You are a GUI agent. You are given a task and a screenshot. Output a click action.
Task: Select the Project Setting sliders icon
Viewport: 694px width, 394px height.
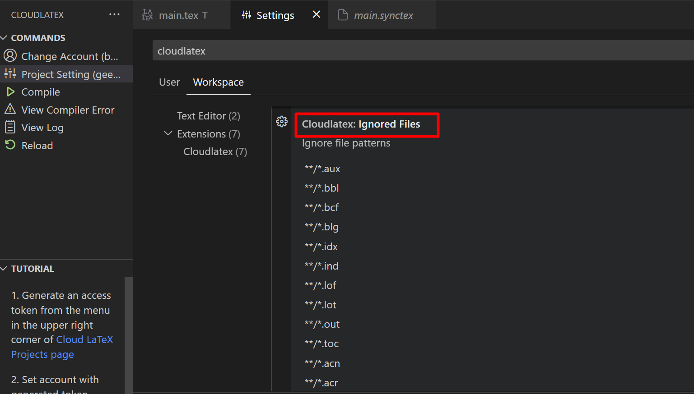point(10,74)
